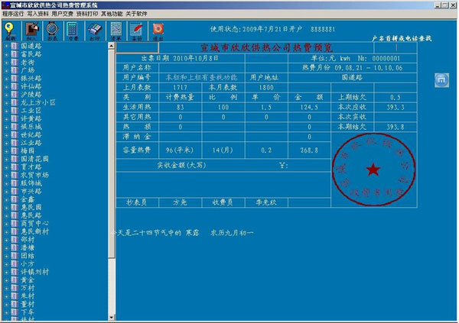Screen dimensions: 459x323
Task: Expand the 富民路 tree node
Action: (x=6, y=54)
